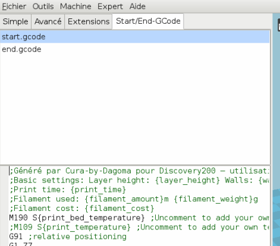Viewport: 280px width, 246px height.
Task: Place cursor in M190 S{print_bed_temperature} line
Action: (139, 217)
